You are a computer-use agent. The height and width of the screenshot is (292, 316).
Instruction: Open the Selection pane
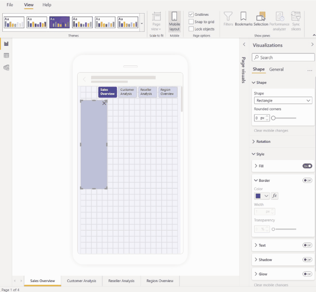(x=260, y=19)
